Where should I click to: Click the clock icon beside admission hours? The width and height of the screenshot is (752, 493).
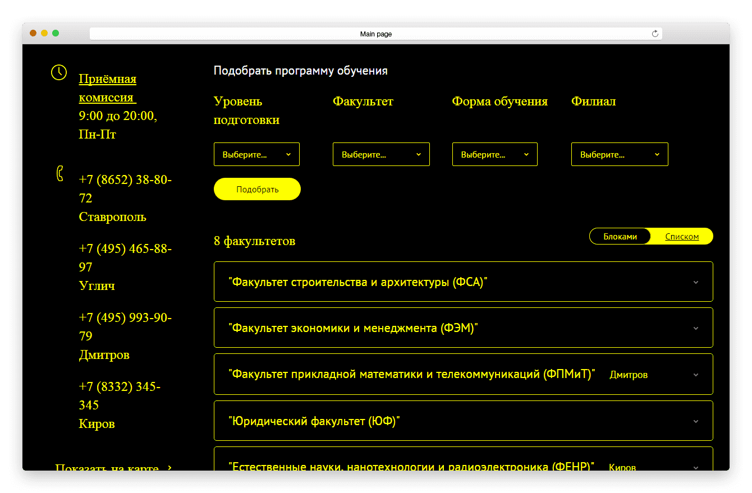click(x=59, y=72)
